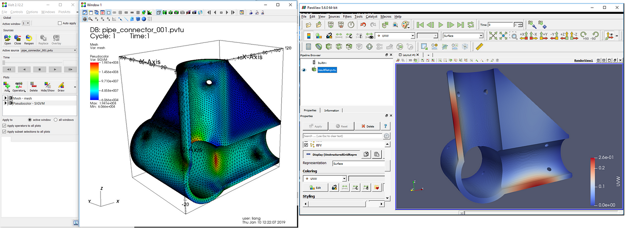The width and height of the screenshot is (625, 228).
Task: Open the Filters menu in ParaView
Action: [x=347, y=17]
